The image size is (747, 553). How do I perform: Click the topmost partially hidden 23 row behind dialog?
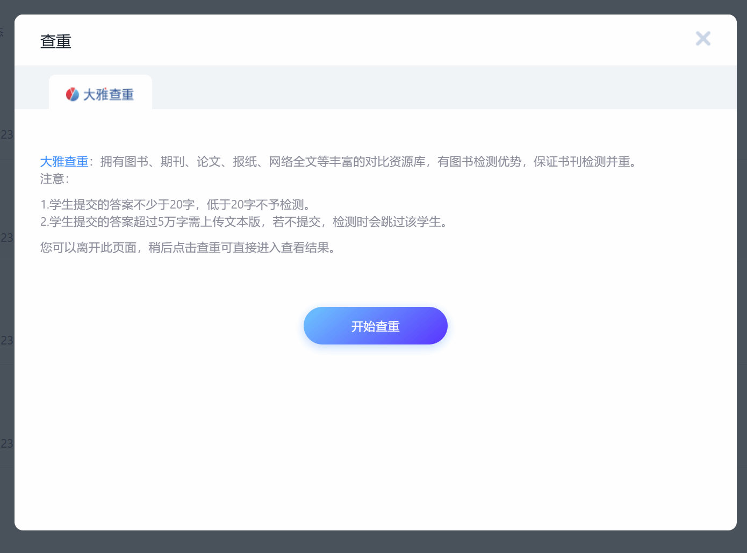point(6,134)
